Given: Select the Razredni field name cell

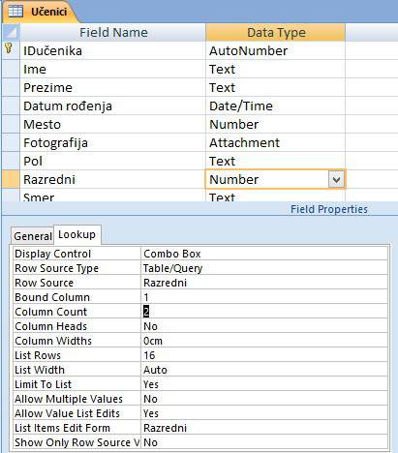Looking at the screenshot, I should [113, 179].
